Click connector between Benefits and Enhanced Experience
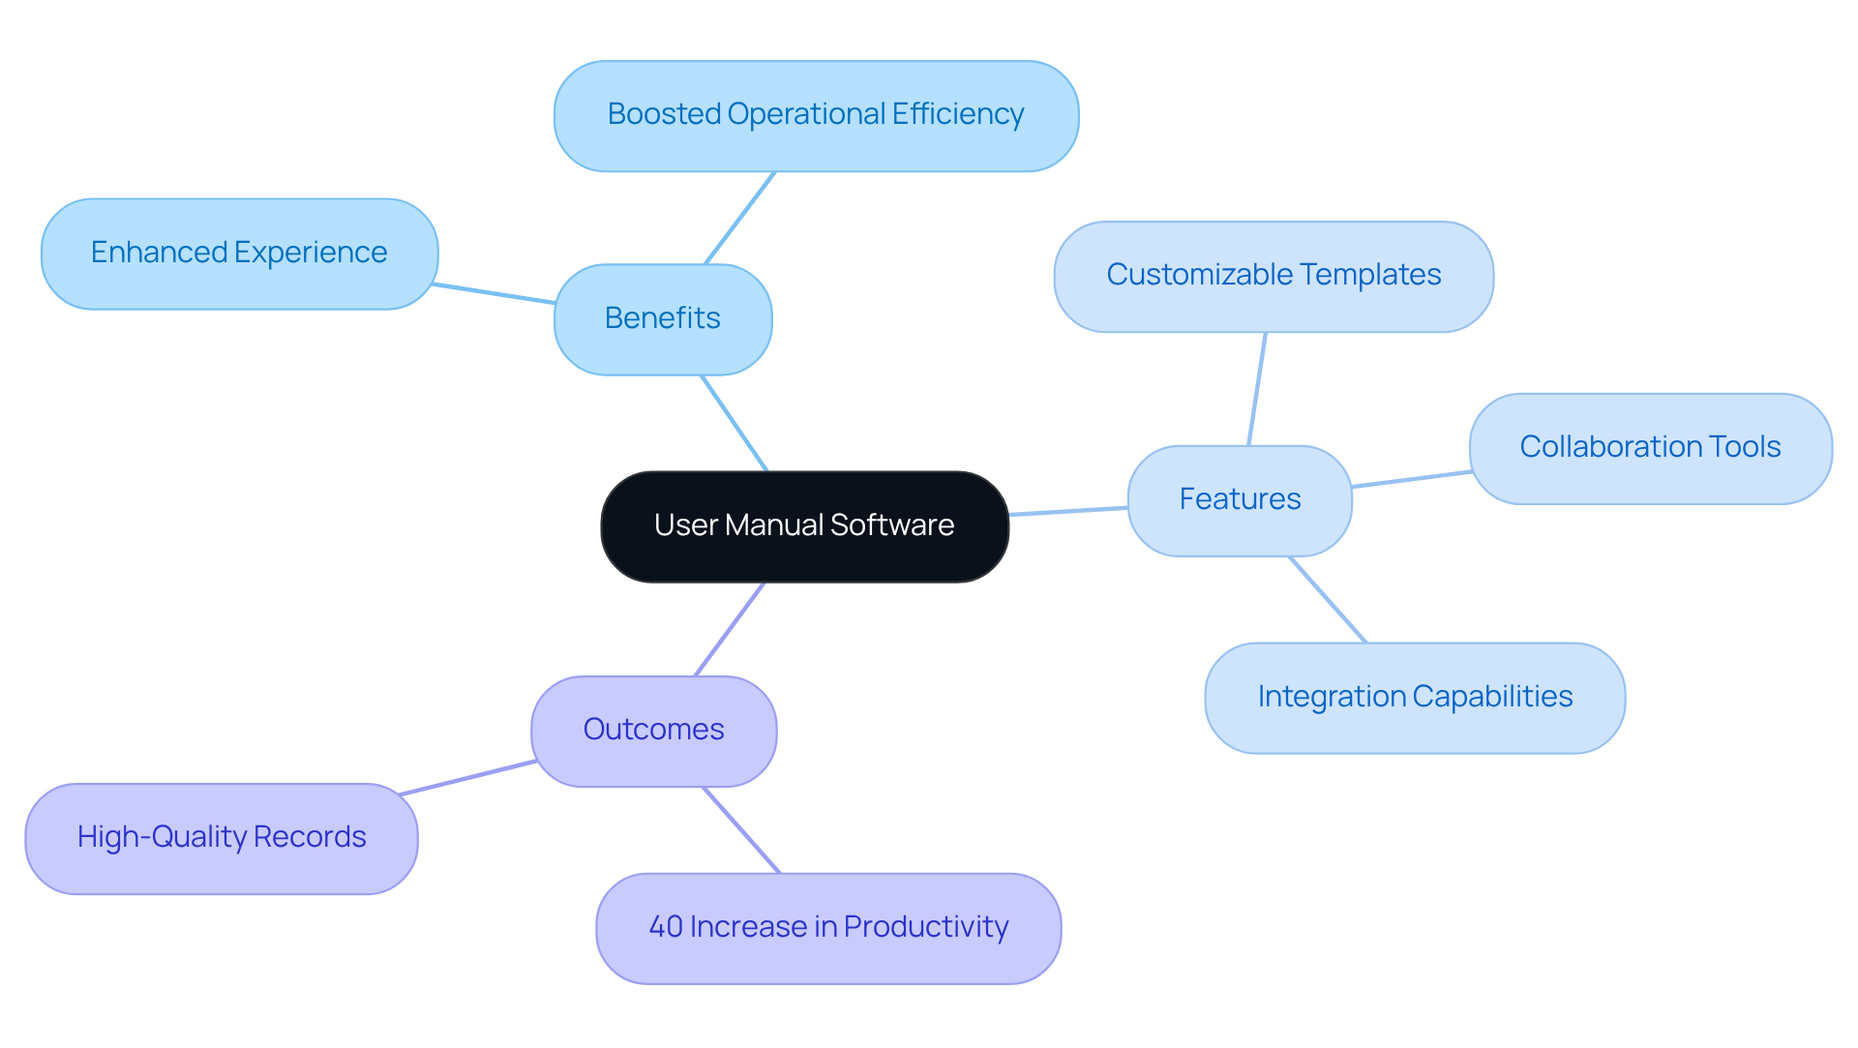The image size is (1858, 1048). coord(494,293)
